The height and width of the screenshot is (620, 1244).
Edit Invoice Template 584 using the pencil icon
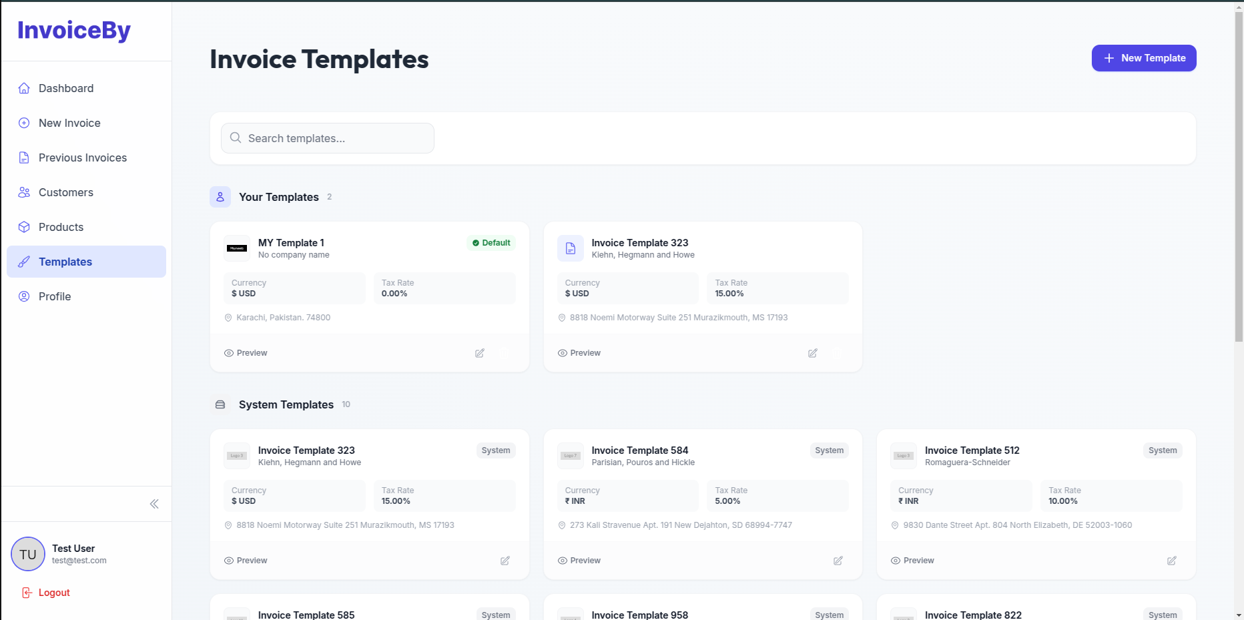(838, 561)
